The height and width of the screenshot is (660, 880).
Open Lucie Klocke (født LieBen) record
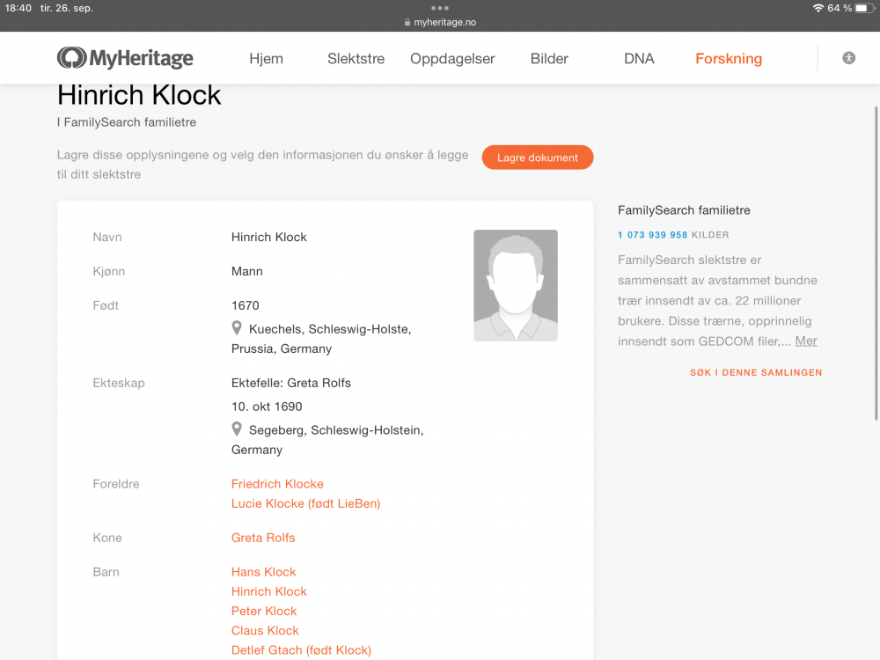306,503
